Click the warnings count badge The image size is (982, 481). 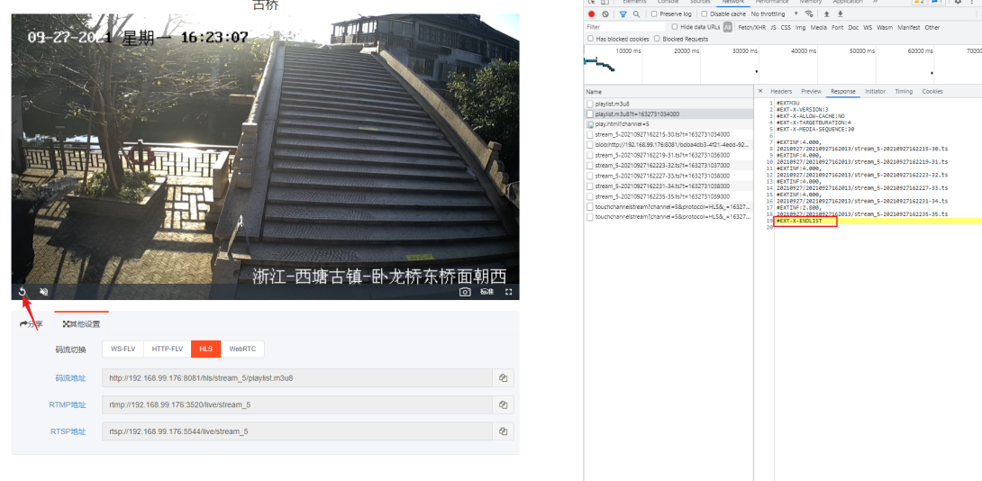click(x=919, y=2)
